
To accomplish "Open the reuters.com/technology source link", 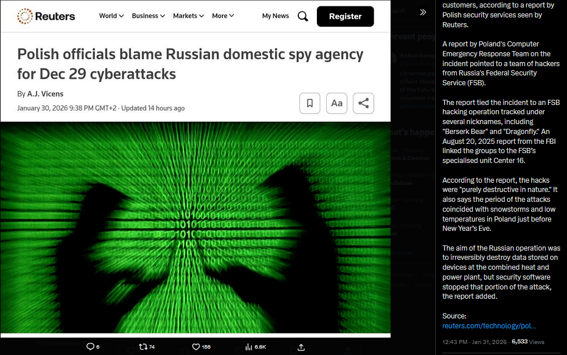I will tap(489, 326).
